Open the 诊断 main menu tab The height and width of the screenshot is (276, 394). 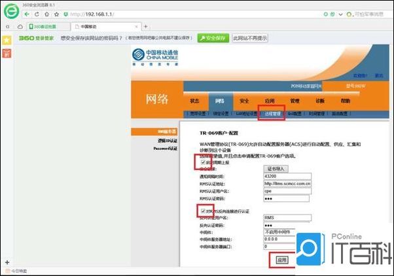[320, 101]
